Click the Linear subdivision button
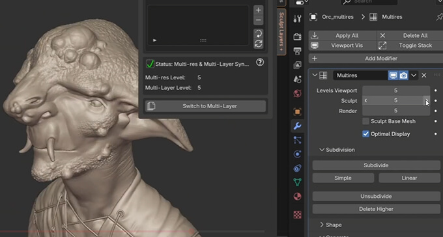Image resolution: width=443 pixels, height=237 pixels. click(409, 178)
